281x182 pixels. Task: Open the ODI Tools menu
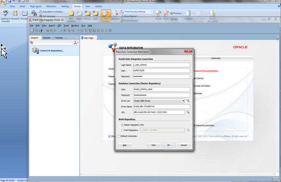(x=66, y=26)
